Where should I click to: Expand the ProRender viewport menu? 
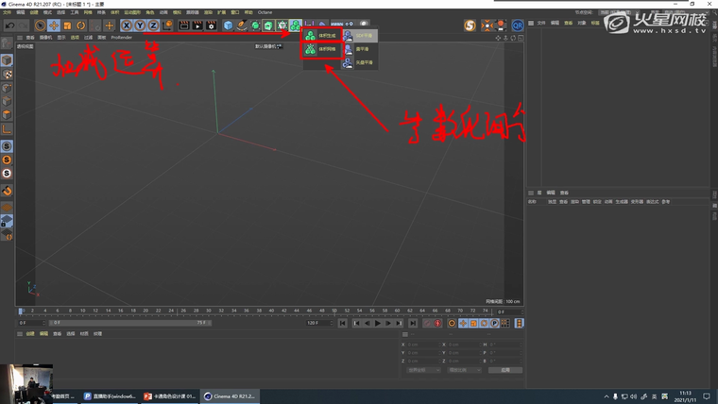(122, 38)
